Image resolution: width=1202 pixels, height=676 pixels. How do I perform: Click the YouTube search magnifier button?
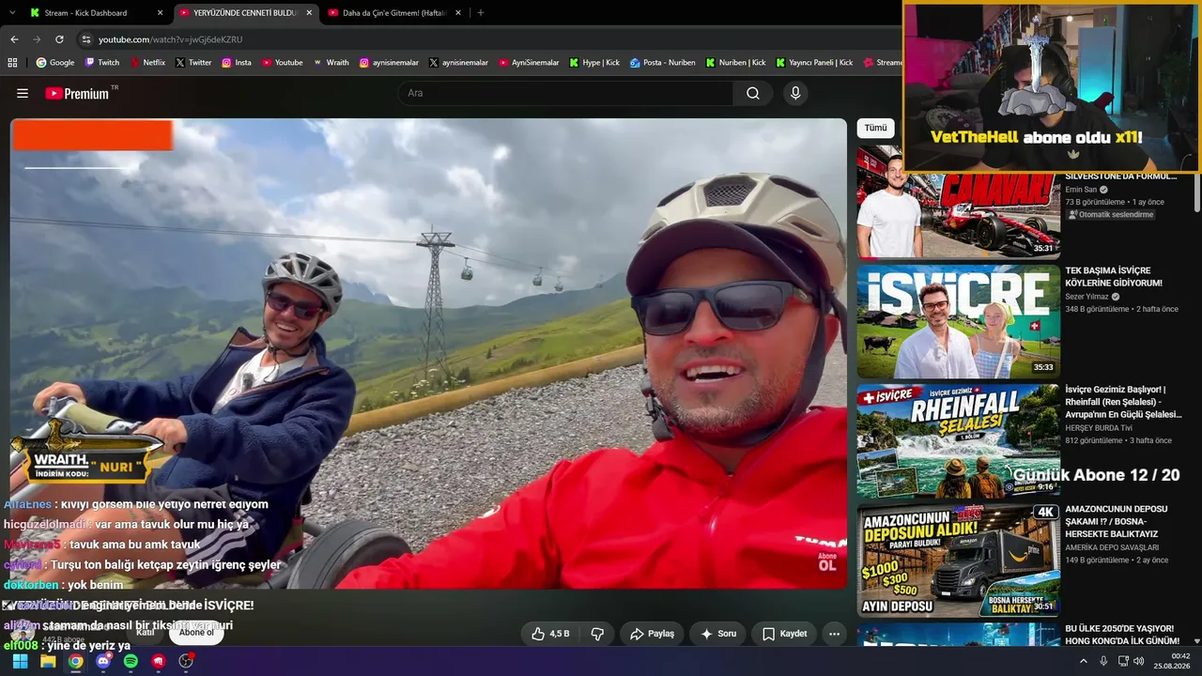[752, 93]
